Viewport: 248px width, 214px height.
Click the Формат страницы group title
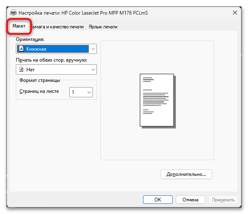coord(40,80)
